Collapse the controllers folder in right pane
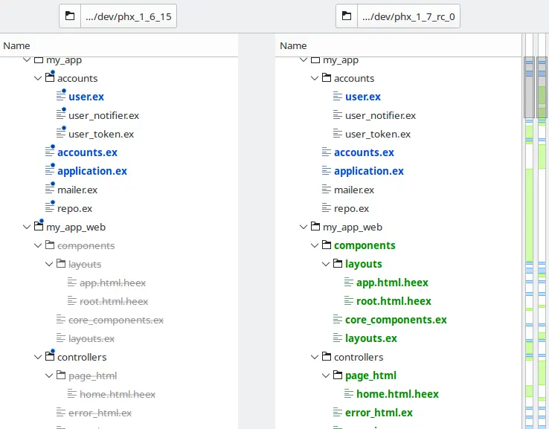 click(x=315, y=357)
